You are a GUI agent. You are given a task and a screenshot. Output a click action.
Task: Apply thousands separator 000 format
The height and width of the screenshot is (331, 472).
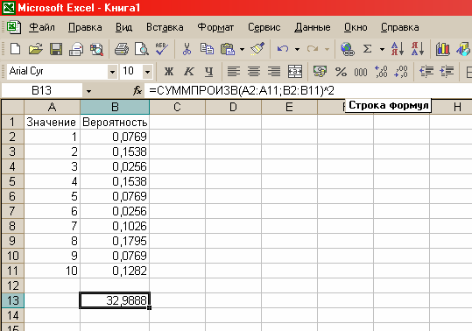point(361,72)
